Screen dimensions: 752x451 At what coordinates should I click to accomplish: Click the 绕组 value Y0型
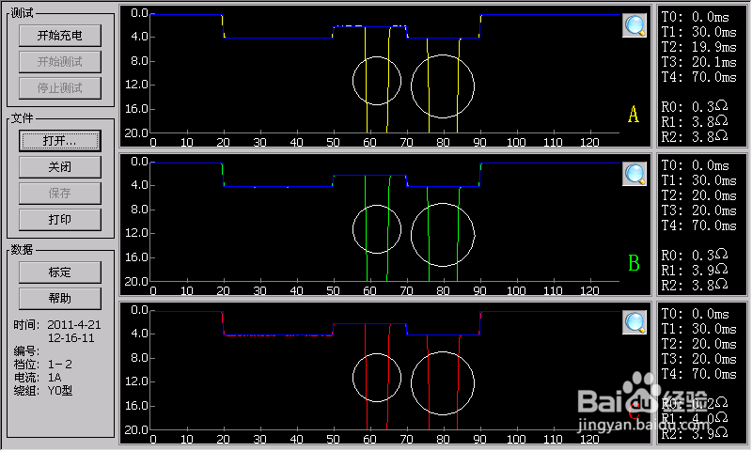[x=60, y=391]
